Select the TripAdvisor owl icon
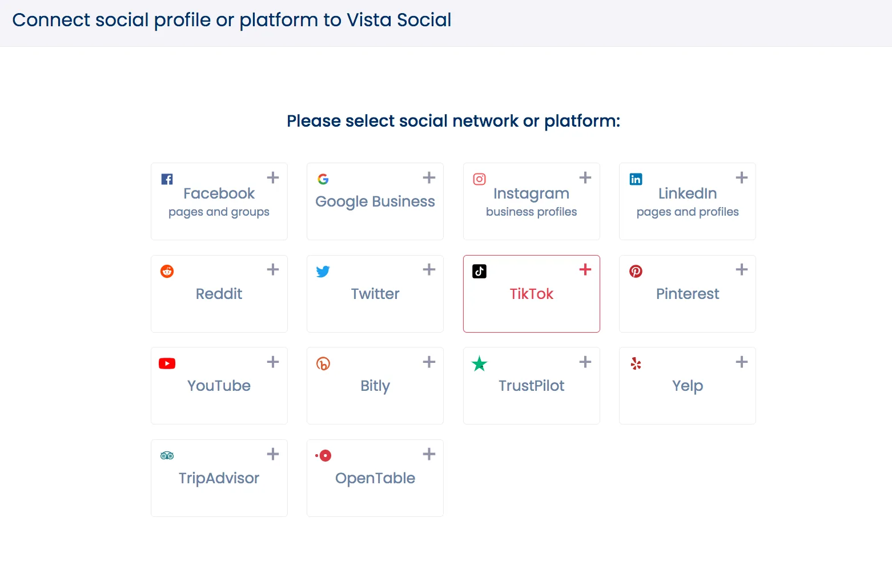This screenshot has width=892, height=566. click(x=167, y=455)
